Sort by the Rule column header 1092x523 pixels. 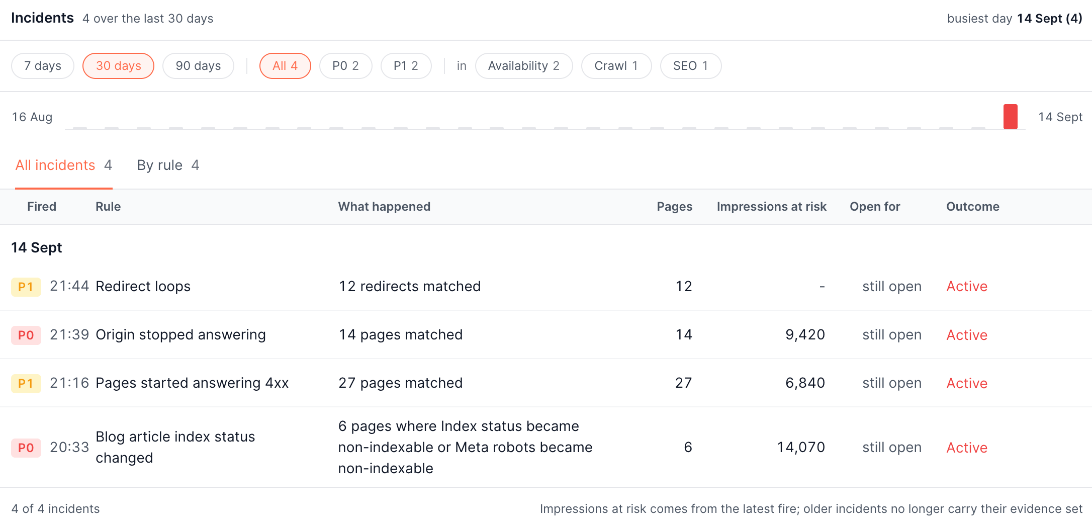tap(108, 207)
